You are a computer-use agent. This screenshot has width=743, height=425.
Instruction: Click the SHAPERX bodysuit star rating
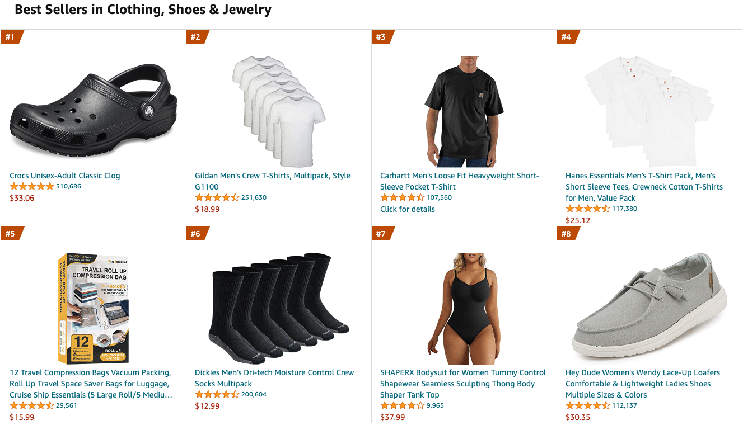(x=402, y=405)
